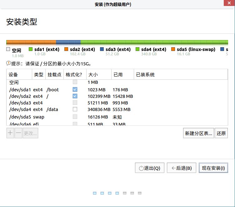The width and height of the screenshot is (235, 207).
Task: Toggle format checkbox for /dev/sda2
Action: pyautogui.click(x=75, y=96)
